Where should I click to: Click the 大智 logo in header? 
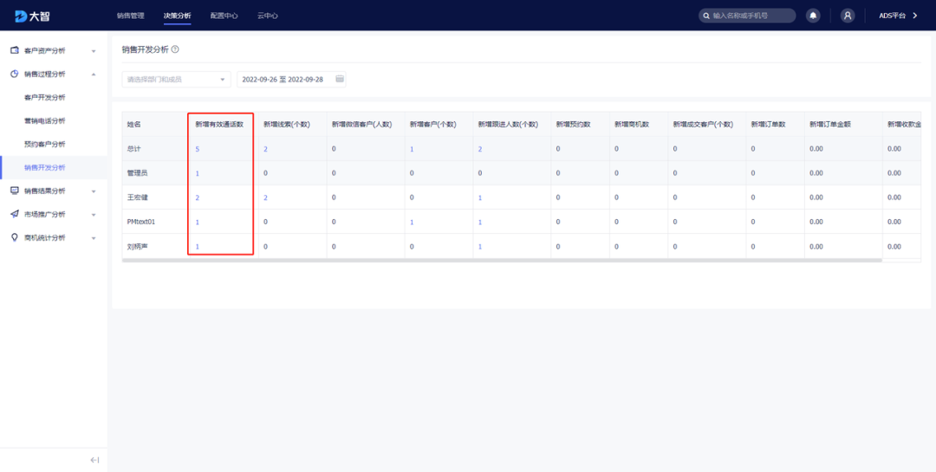tap(33, 16)
